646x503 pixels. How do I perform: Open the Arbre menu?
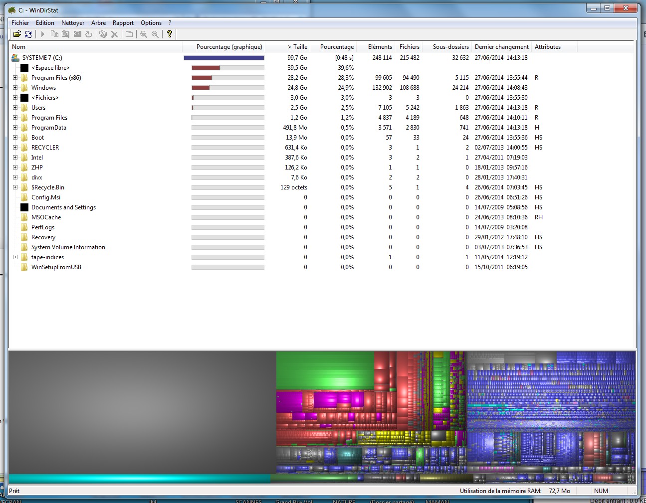click(98, 23)
